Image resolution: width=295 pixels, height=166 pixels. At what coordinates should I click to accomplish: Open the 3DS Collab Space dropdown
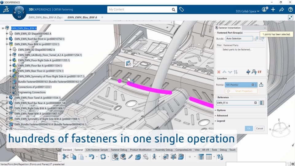(x=247, y=11)
